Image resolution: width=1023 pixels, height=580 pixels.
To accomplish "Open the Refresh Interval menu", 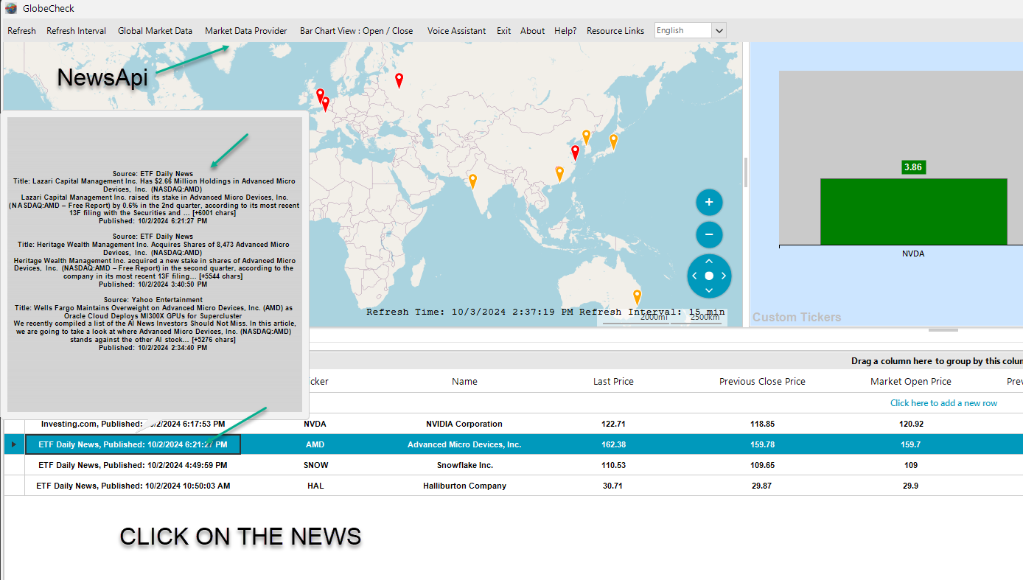I will coord(76,31).
